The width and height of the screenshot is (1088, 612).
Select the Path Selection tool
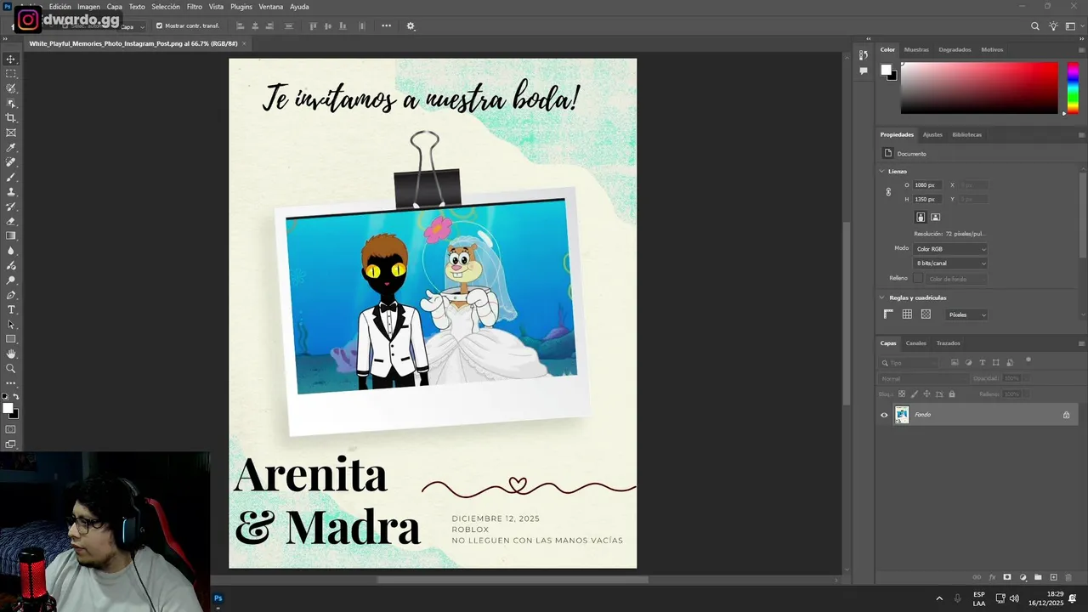(11, 325)
